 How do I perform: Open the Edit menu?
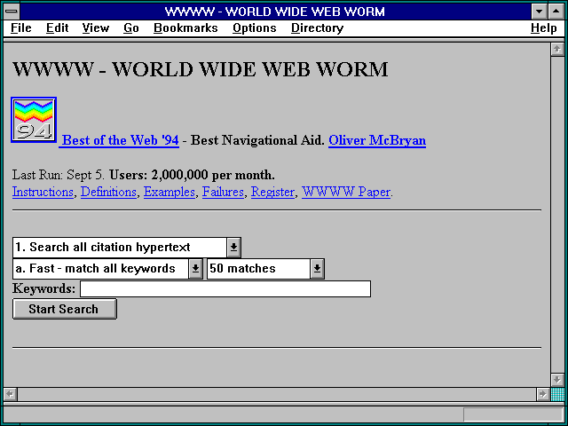(x=57, y=28)
